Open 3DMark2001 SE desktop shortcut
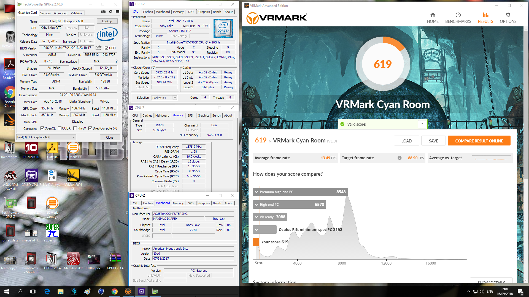This screenshot has height=297, width=529. click(73, 180)
